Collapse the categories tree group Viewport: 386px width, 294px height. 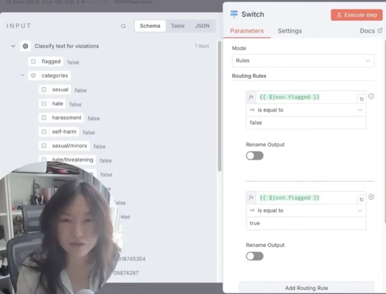click(23, 75)
